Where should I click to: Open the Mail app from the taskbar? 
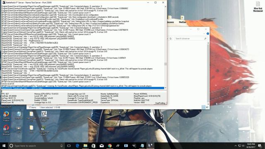click(101, 146)
